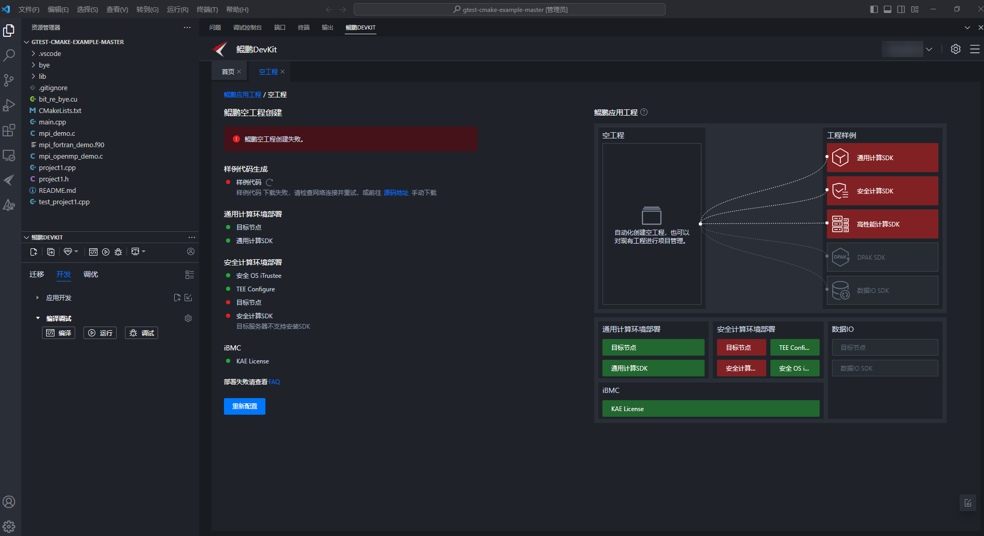The width and height of the screenshot is (984, 536).
Task: Click the 运行 button
Action: (100, 333)
